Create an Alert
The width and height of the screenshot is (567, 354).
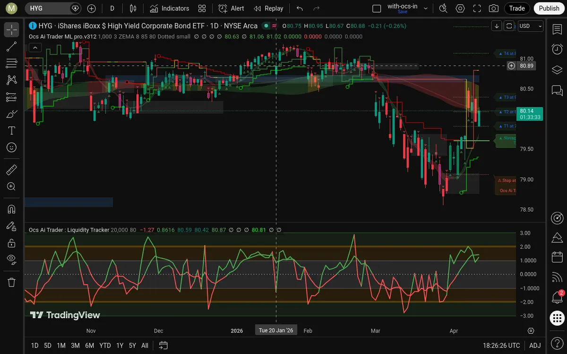[x=232, y=8]
